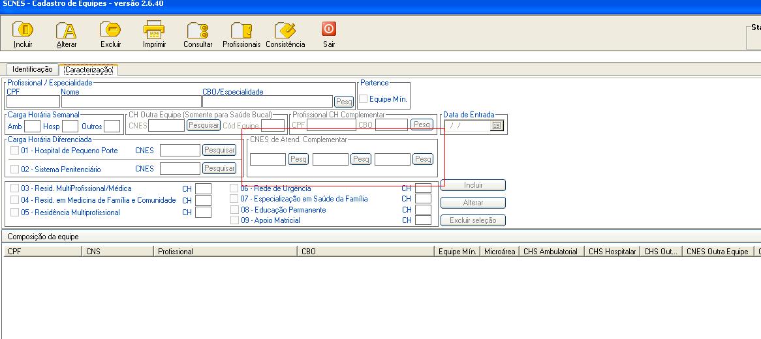Click the Alterar toolbar icon
This screenshot has width=761, height=339.
click(66, 31)
